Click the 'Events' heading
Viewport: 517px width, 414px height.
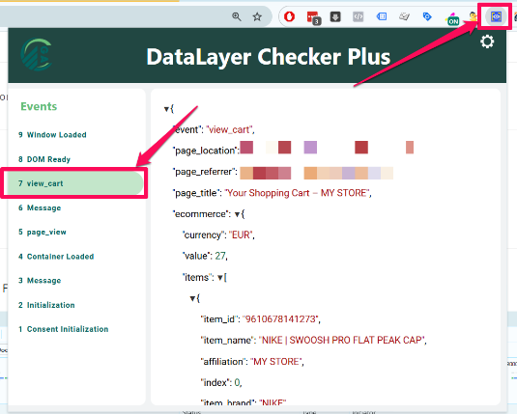point(39,106)
